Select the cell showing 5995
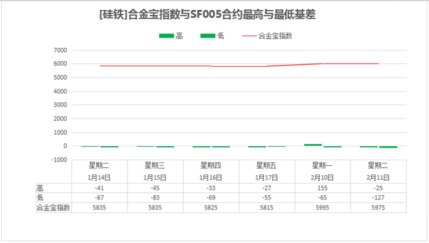The width and height of the screenshot is (429, 243). coord(322,207)
